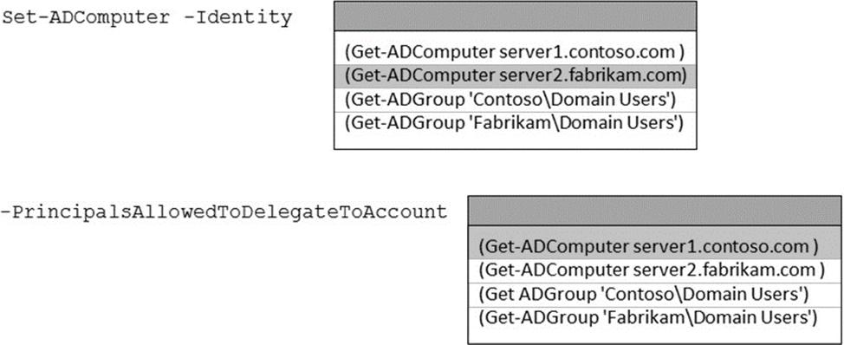Screen dimensions: 844x345
Task: Click the Set-ADComputer -Identity command text
Action: 147,18
